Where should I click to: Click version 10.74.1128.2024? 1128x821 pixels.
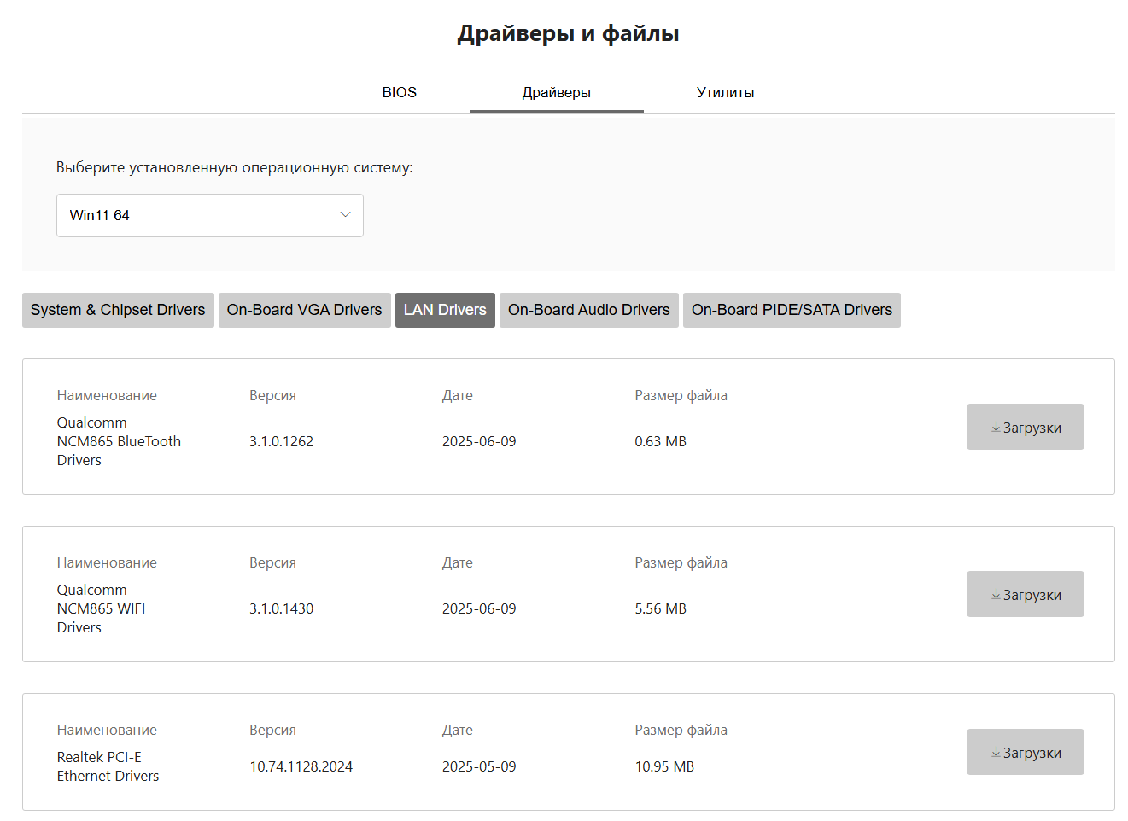(301, 766)
